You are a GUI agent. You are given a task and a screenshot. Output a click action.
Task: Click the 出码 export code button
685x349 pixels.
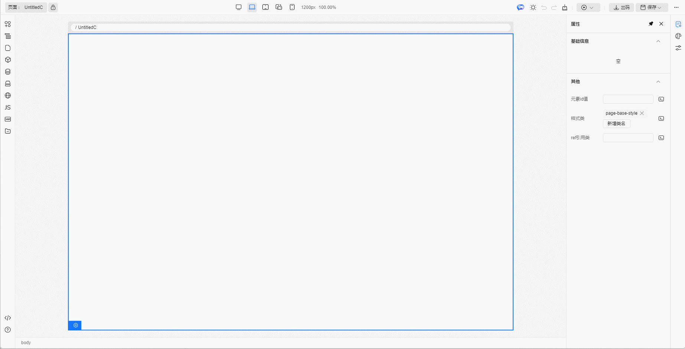[622, 7]
